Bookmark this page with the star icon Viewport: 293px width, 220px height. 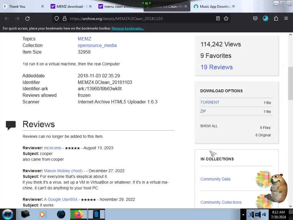pyautogui.click(x=226, y=18)
